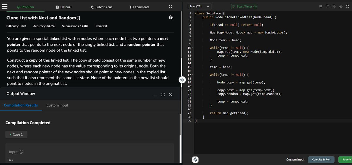Collapse the class Solution code fold
The width and height of the screenshot is (352, 165).
tap(193, 14)
